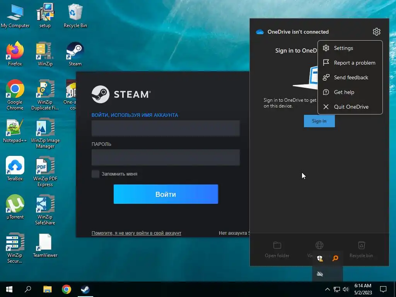Click the Windows Security tray icon

pyautogui.click(x=320, y=258)
